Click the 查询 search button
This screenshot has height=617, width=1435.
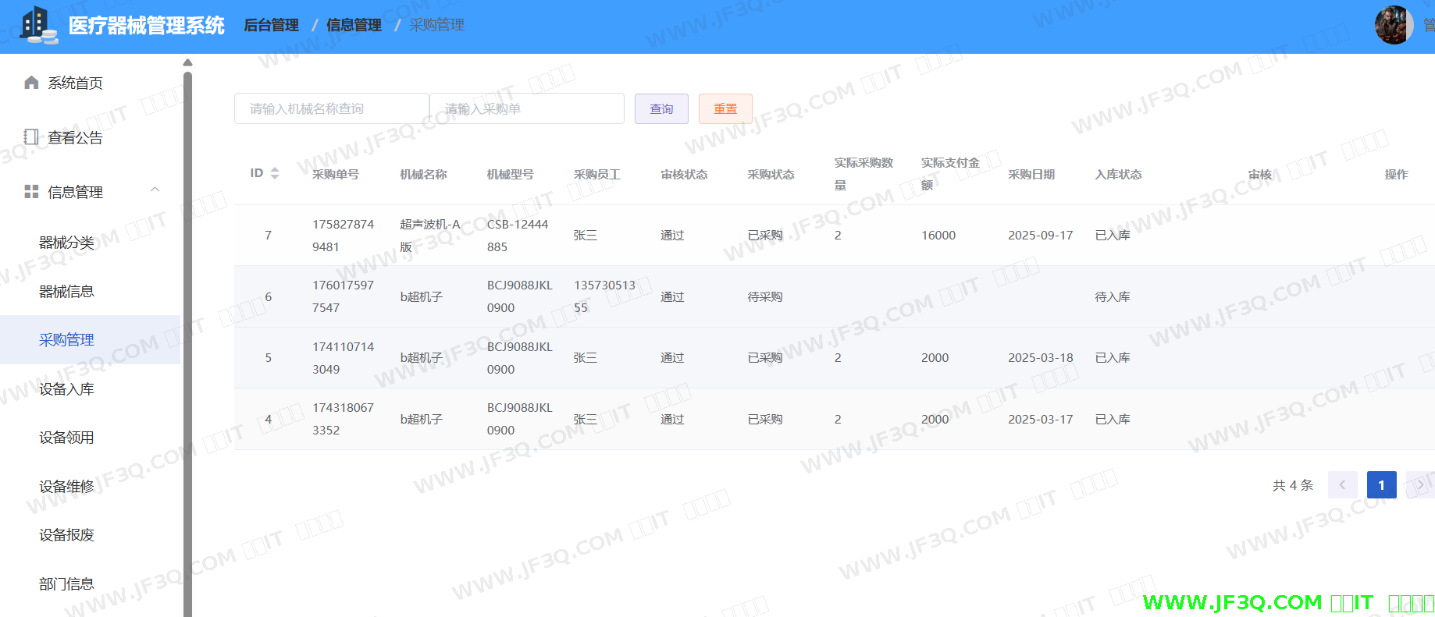pyautogui.click(x=661, y=109)
